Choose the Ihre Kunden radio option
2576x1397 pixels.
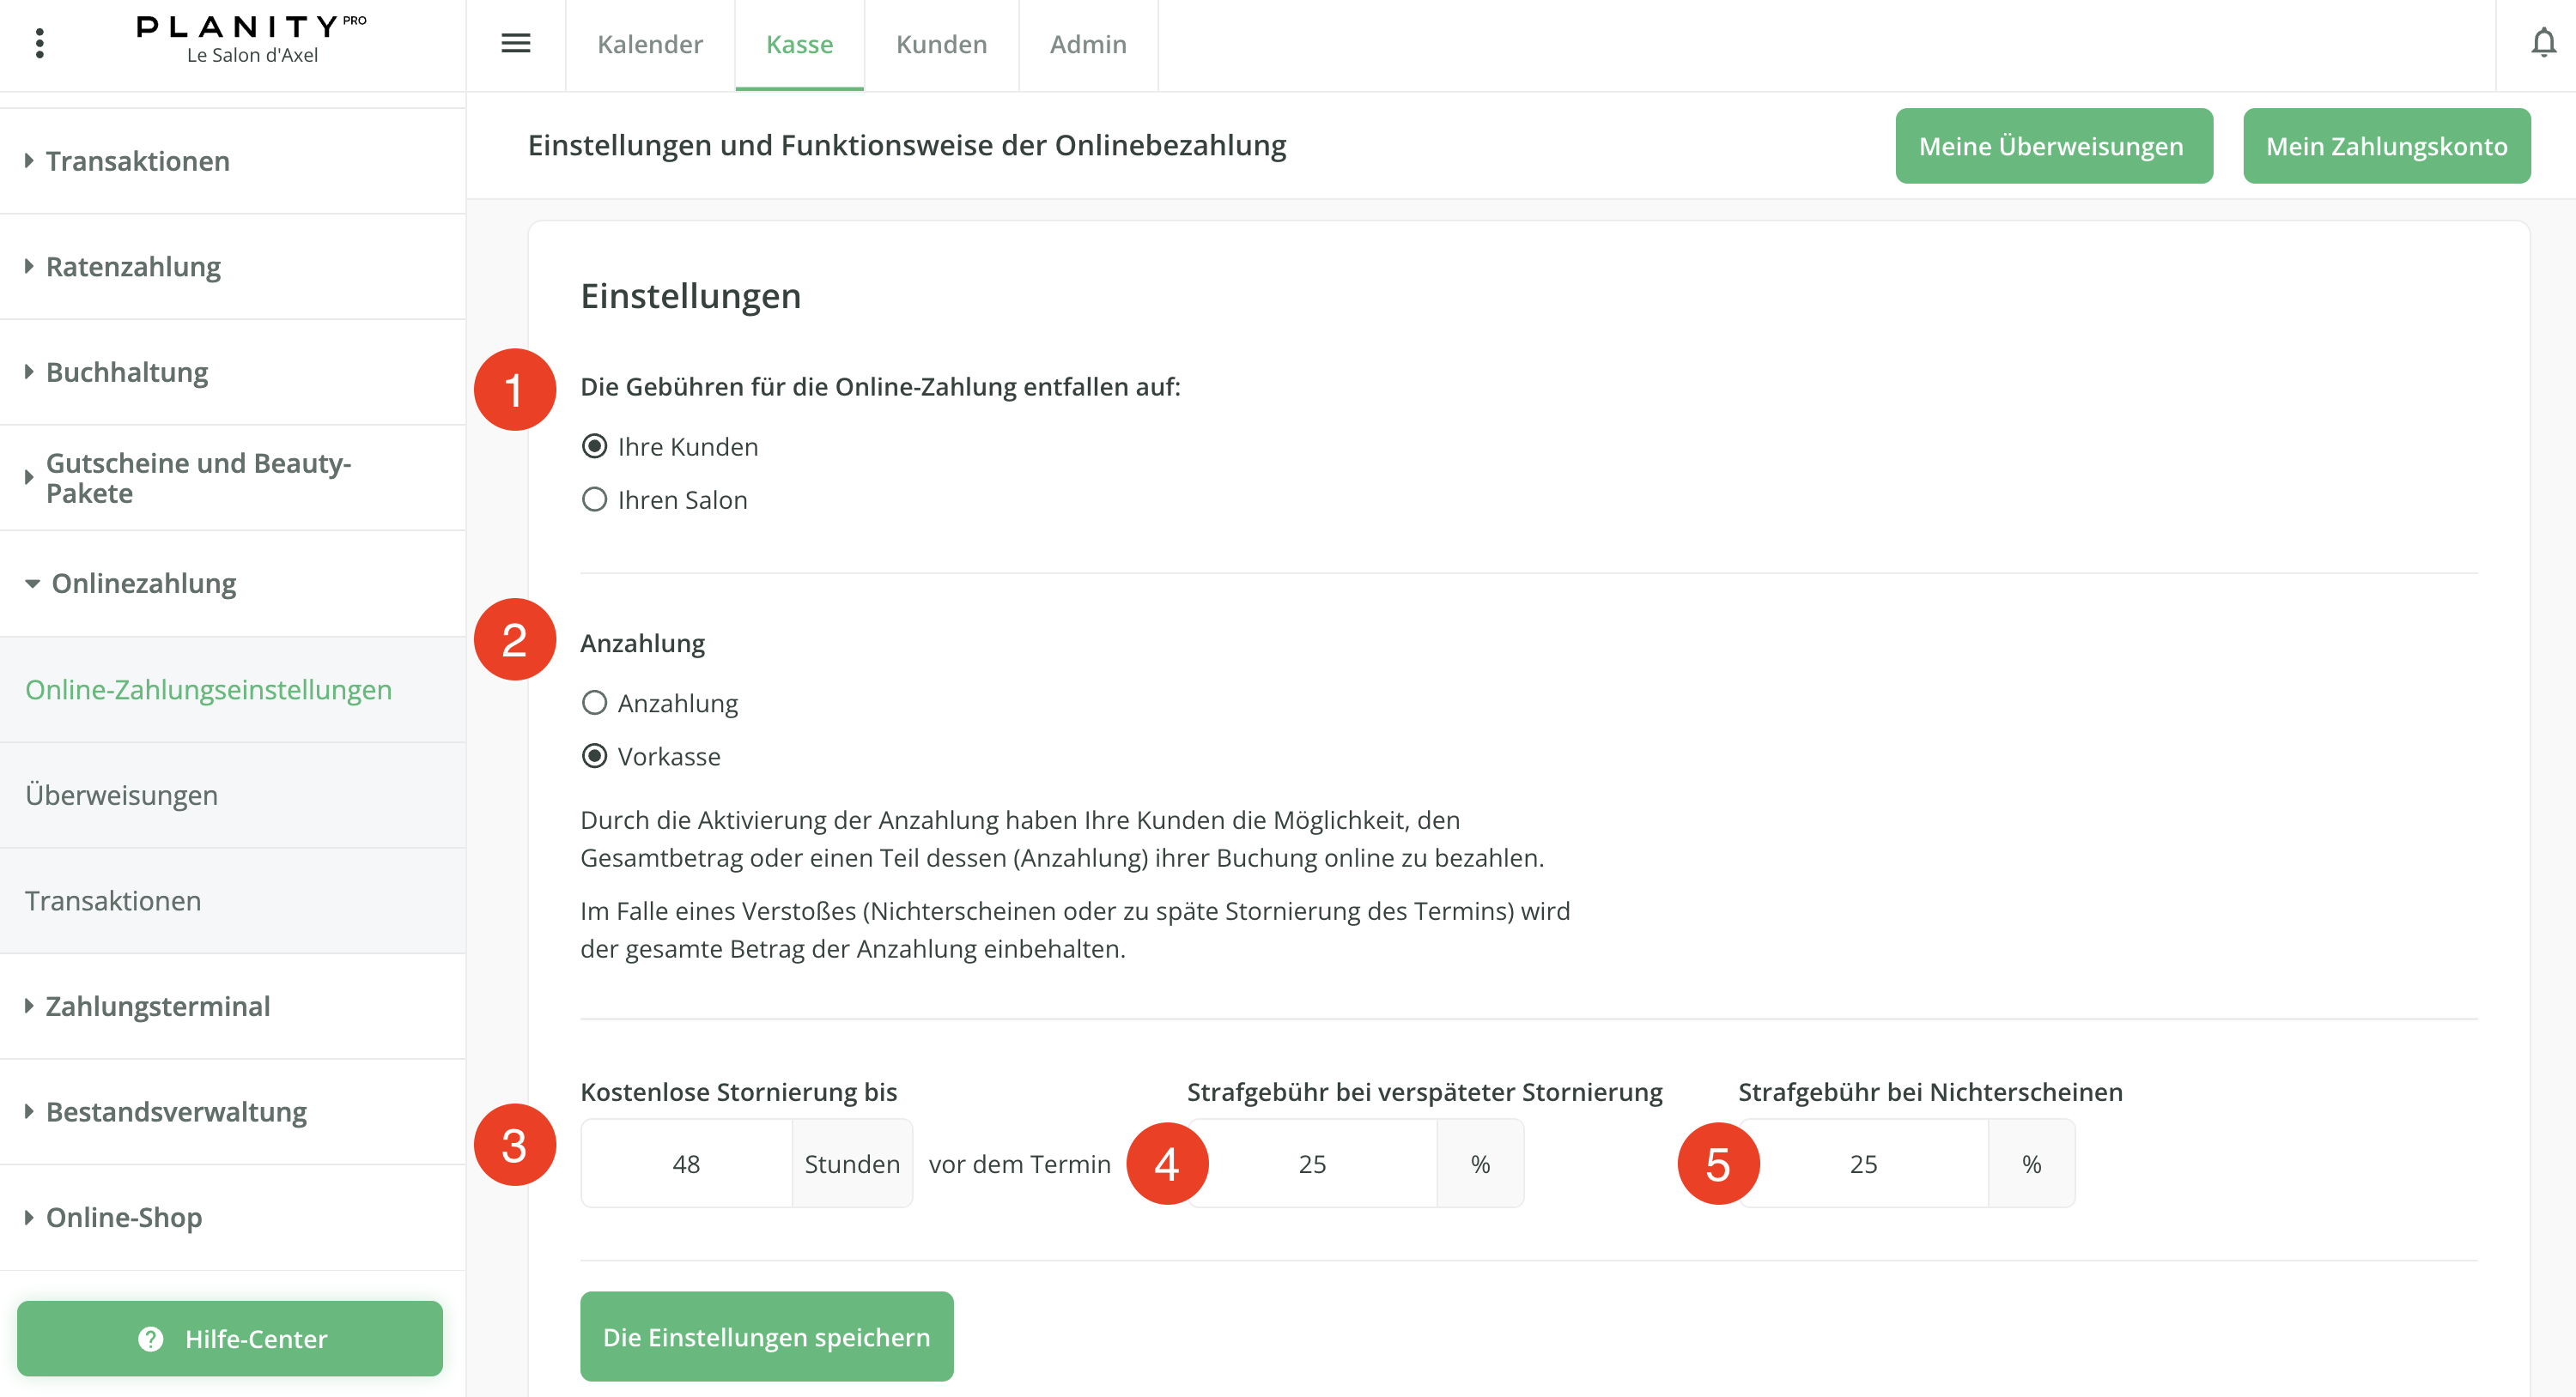pyautogui.click(x=594, y=447)
